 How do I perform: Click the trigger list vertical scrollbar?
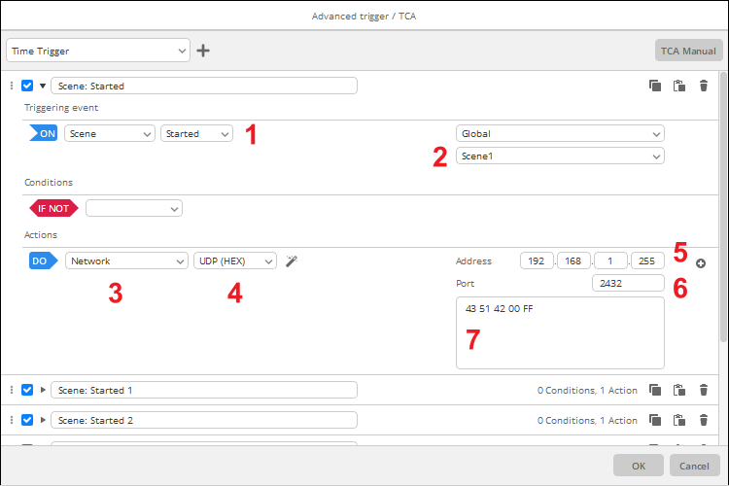[x=723, y=207]
